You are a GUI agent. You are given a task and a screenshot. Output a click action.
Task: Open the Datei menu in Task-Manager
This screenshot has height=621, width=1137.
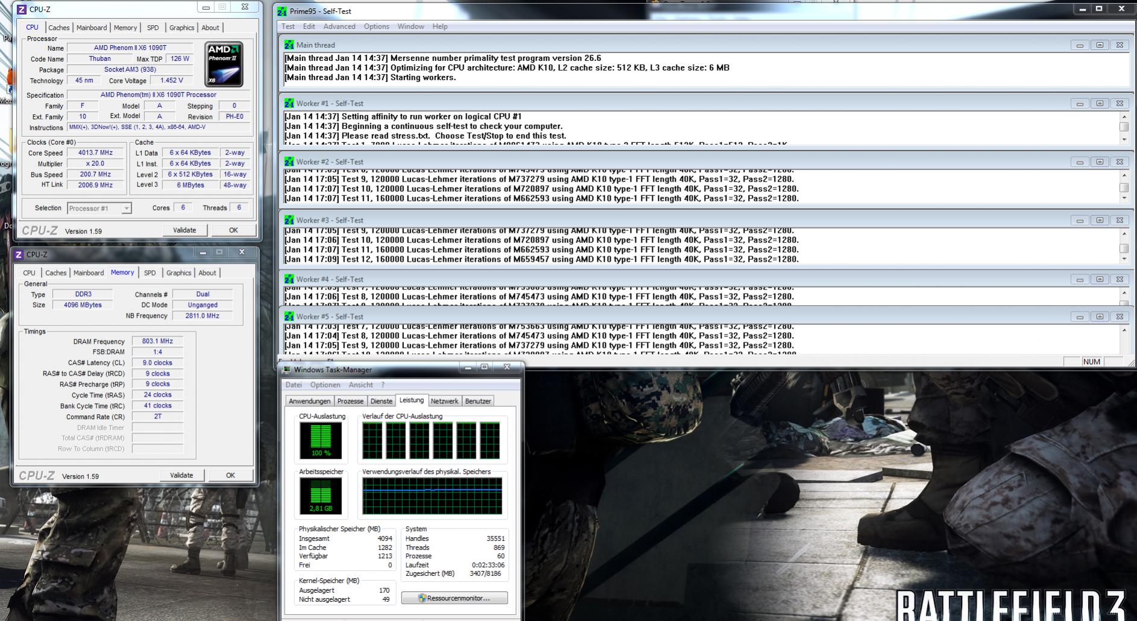[294, 385]
